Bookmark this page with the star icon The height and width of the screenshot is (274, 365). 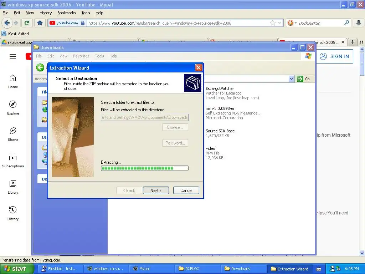pyautogui.click(x=273, y=23)
